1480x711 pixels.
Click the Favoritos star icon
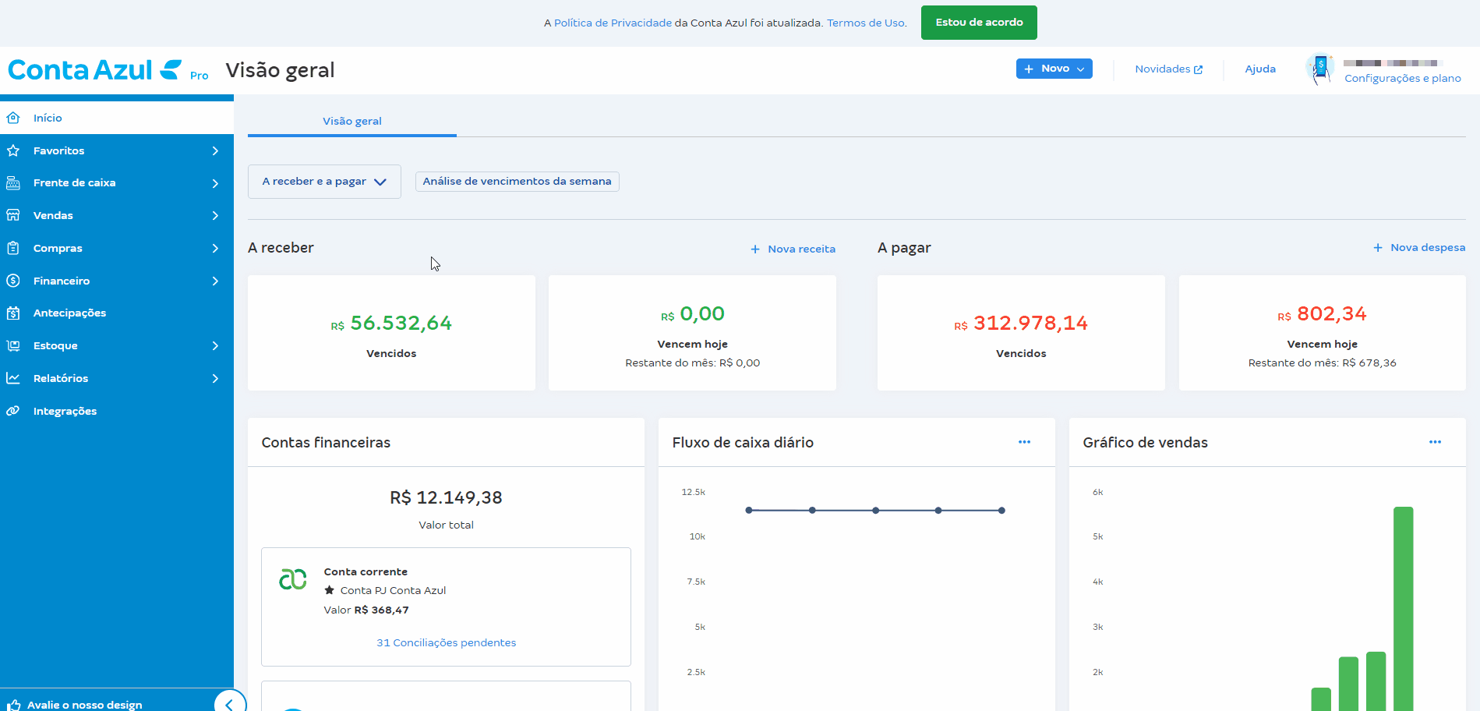click(x=13, y=150)
